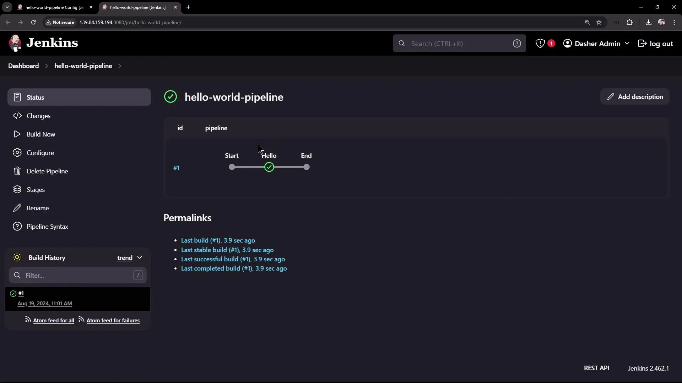Click the green success checkmark on Hello stage

click(269, 167)
